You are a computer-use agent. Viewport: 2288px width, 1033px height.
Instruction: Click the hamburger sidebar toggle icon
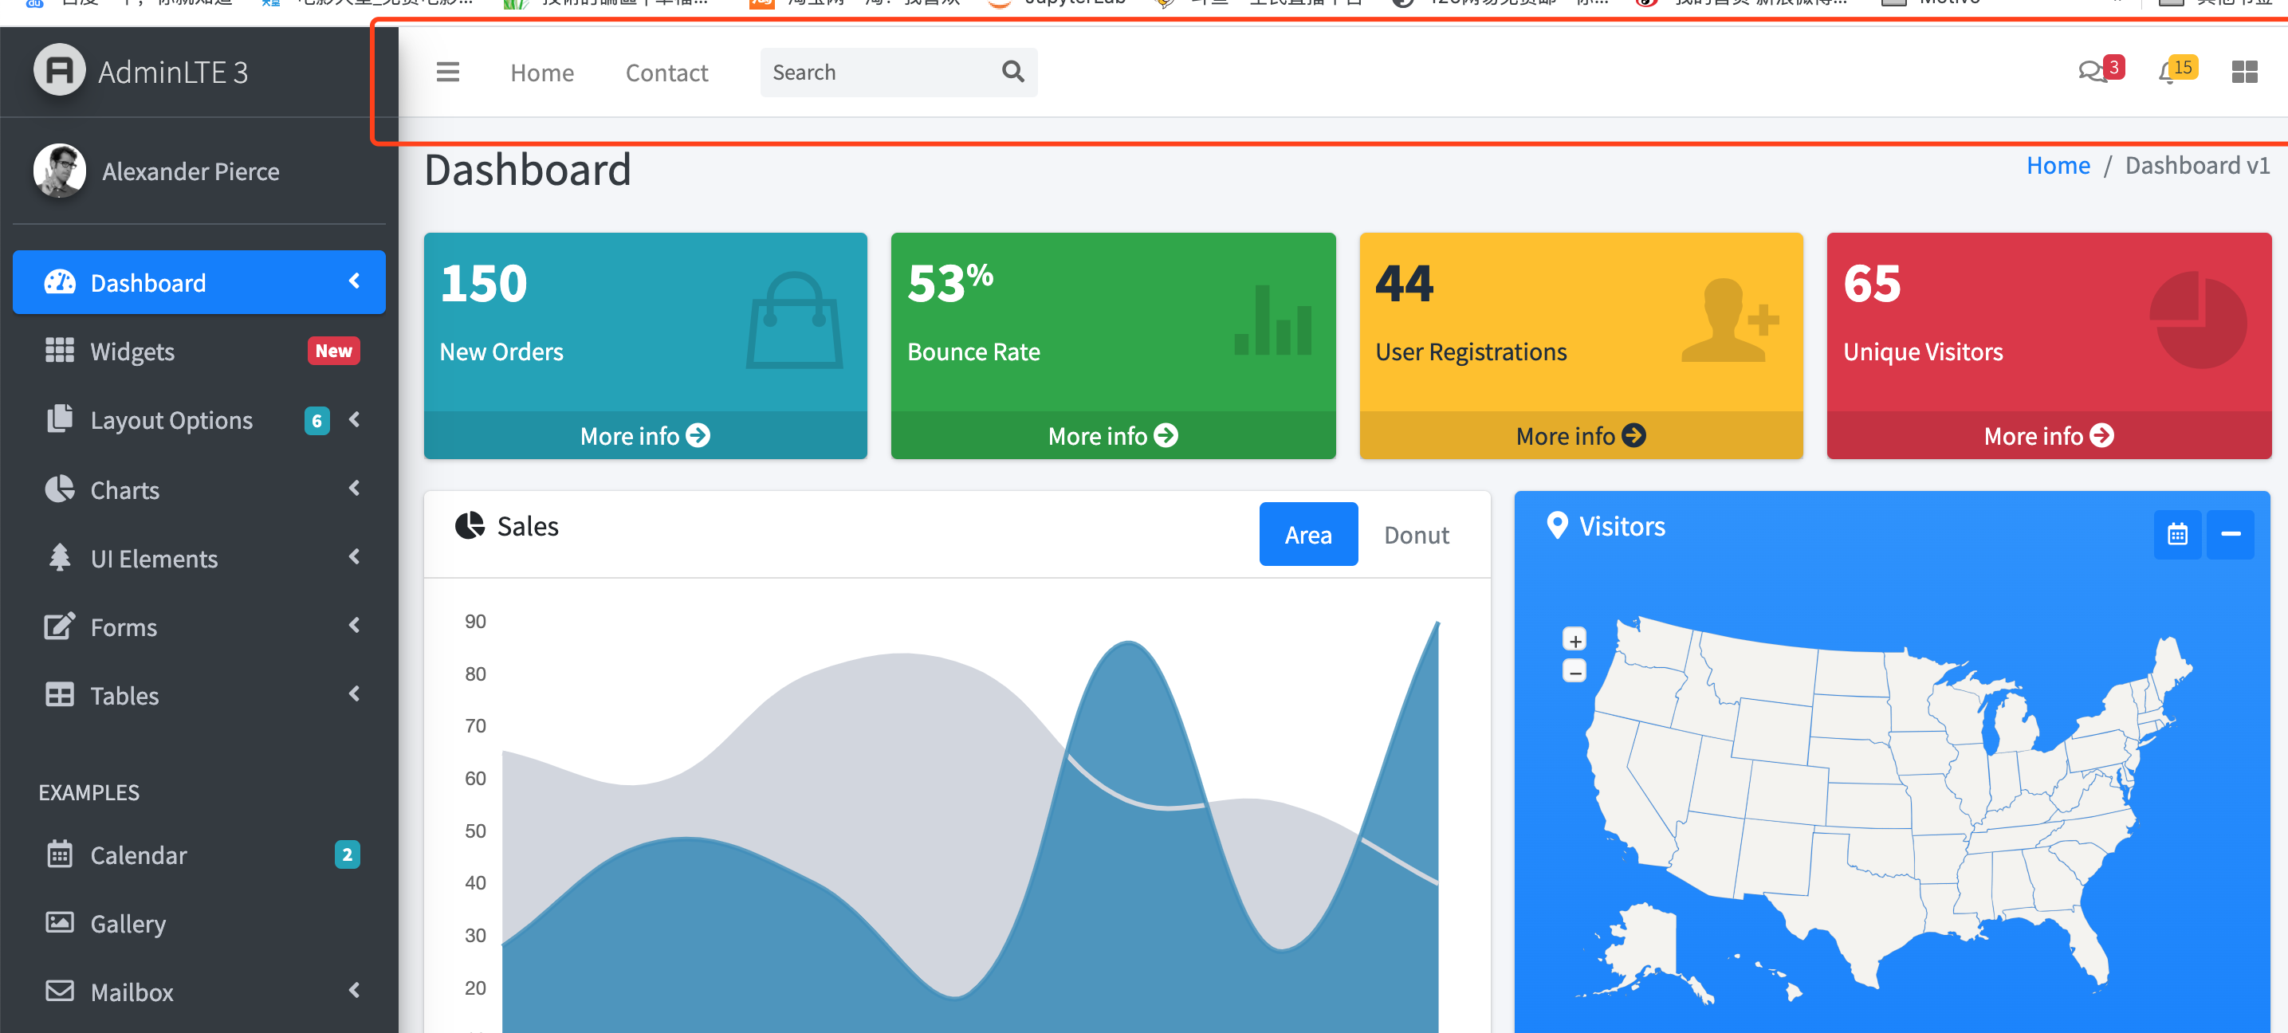pos(448,72)
